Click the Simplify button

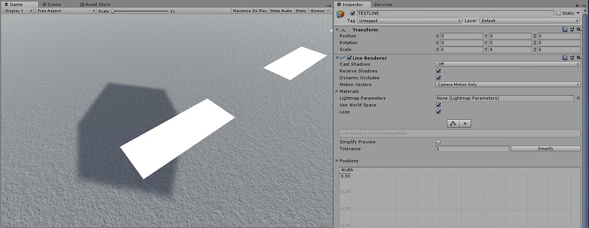pos(545,149)
